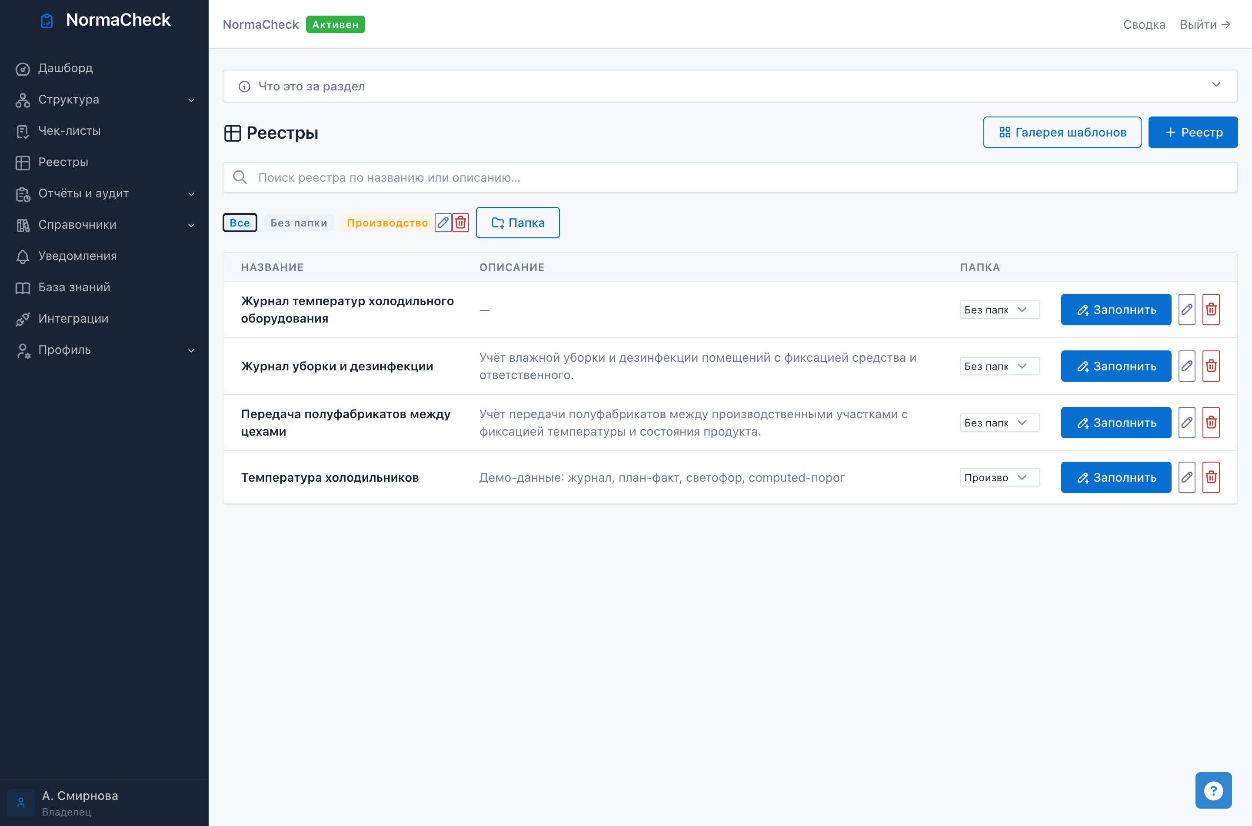Open Интеграции in the sidebar
Image resolution: width=1252 pixels, height=826 pixels.
point(104,319)
